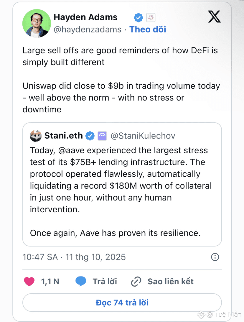Open Hayden Adams' profile picture
The height and width of the screenshot is (322, 244).
(37, 23)
